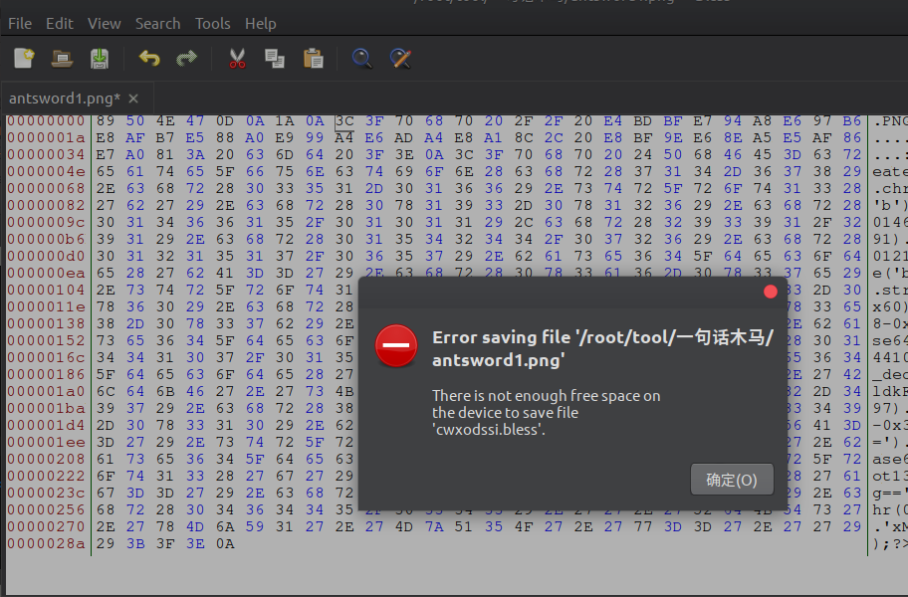Open the Edit menu
Viewport: 908px width, 597px height.
tap(60, 23)
